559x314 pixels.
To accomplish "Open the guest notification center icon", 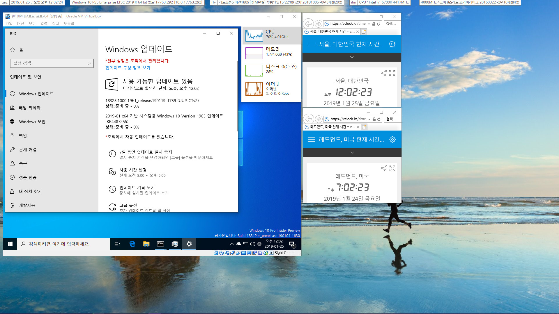I will [292, 244].
